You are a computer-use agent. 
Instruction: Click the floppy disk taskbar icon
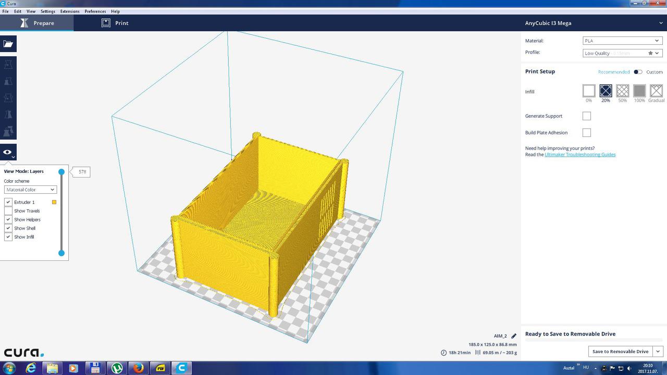pyautogui.click(x=95, y=368)
